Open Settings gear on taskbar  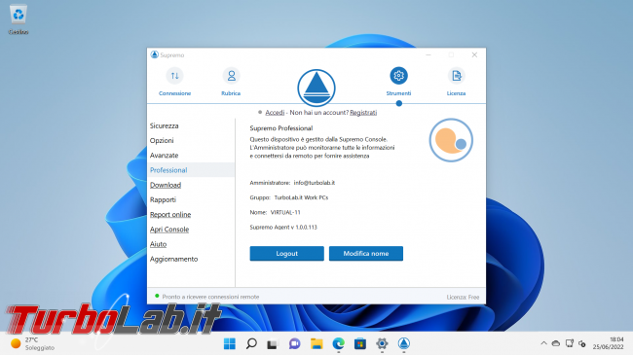pos(382,343)
